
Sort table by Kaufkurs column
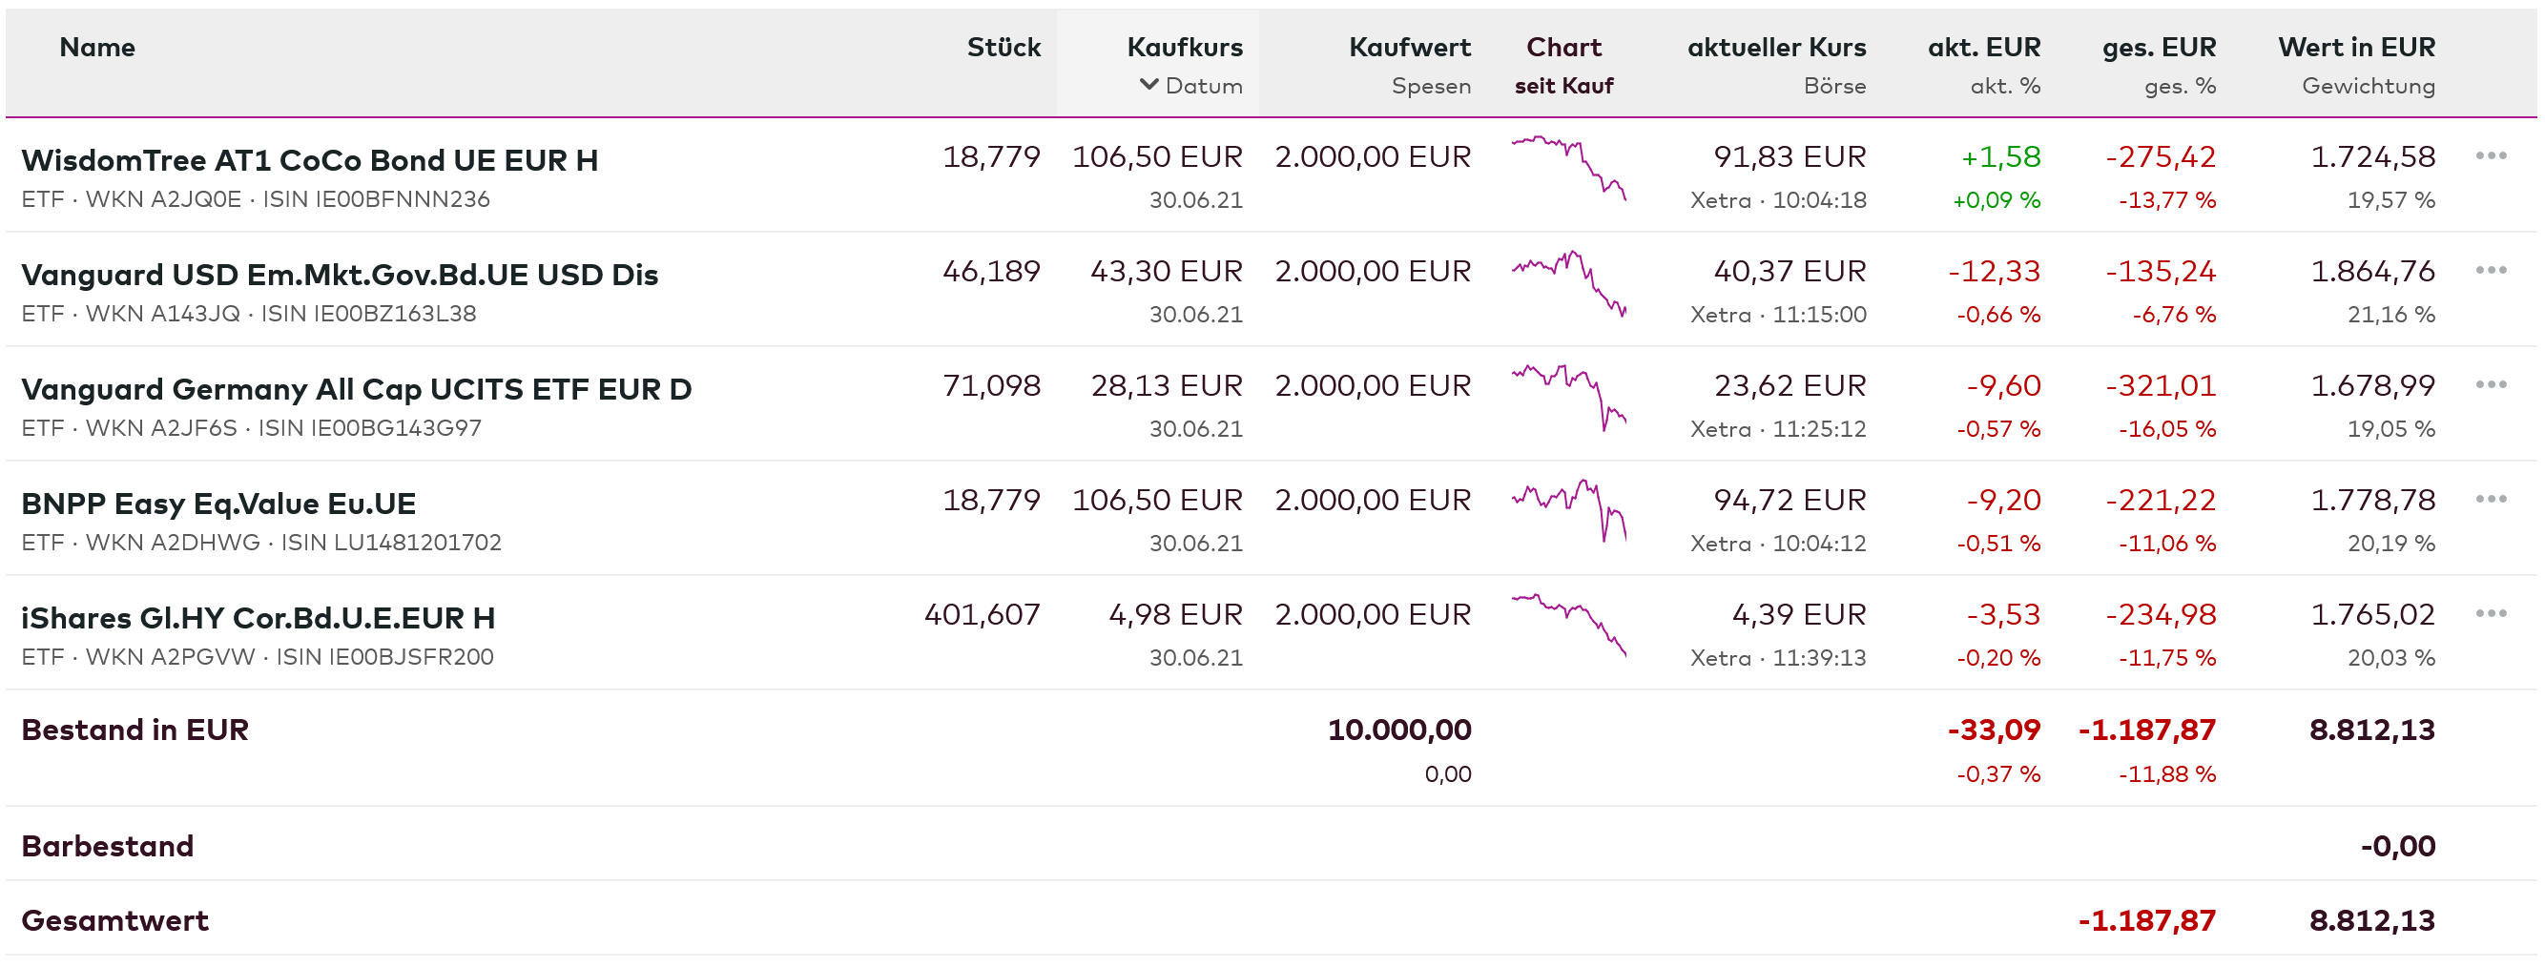pyautogui.click(x=1184, y=48)
